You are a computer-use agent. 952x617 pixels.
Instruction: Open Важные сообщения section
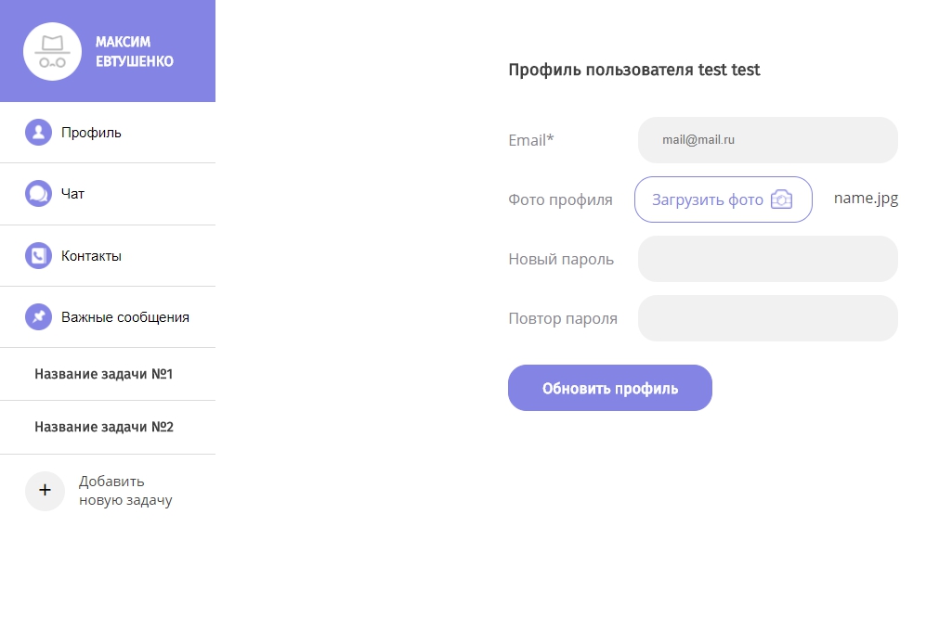125,317
